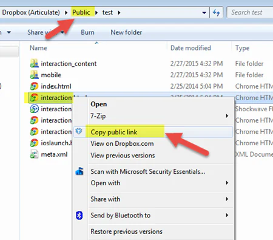Focus the Search test field
The height and width of the screenshot is (240, 273).
251,13
